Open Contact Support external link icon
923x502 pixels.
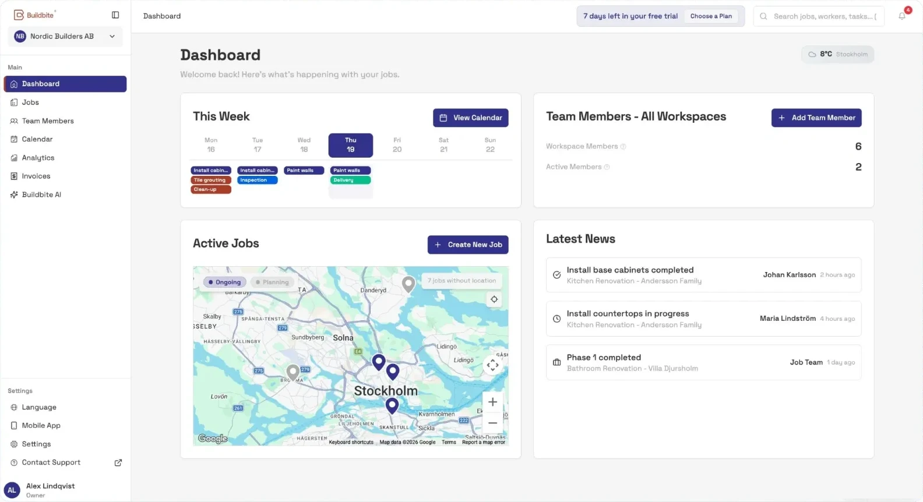point(118,462)
